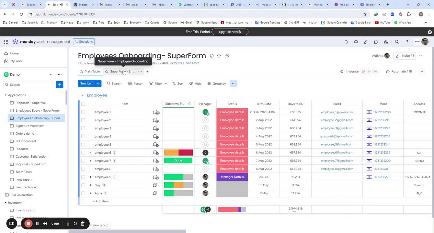Select employee 8 row checkbox

(x=83, y=169)
